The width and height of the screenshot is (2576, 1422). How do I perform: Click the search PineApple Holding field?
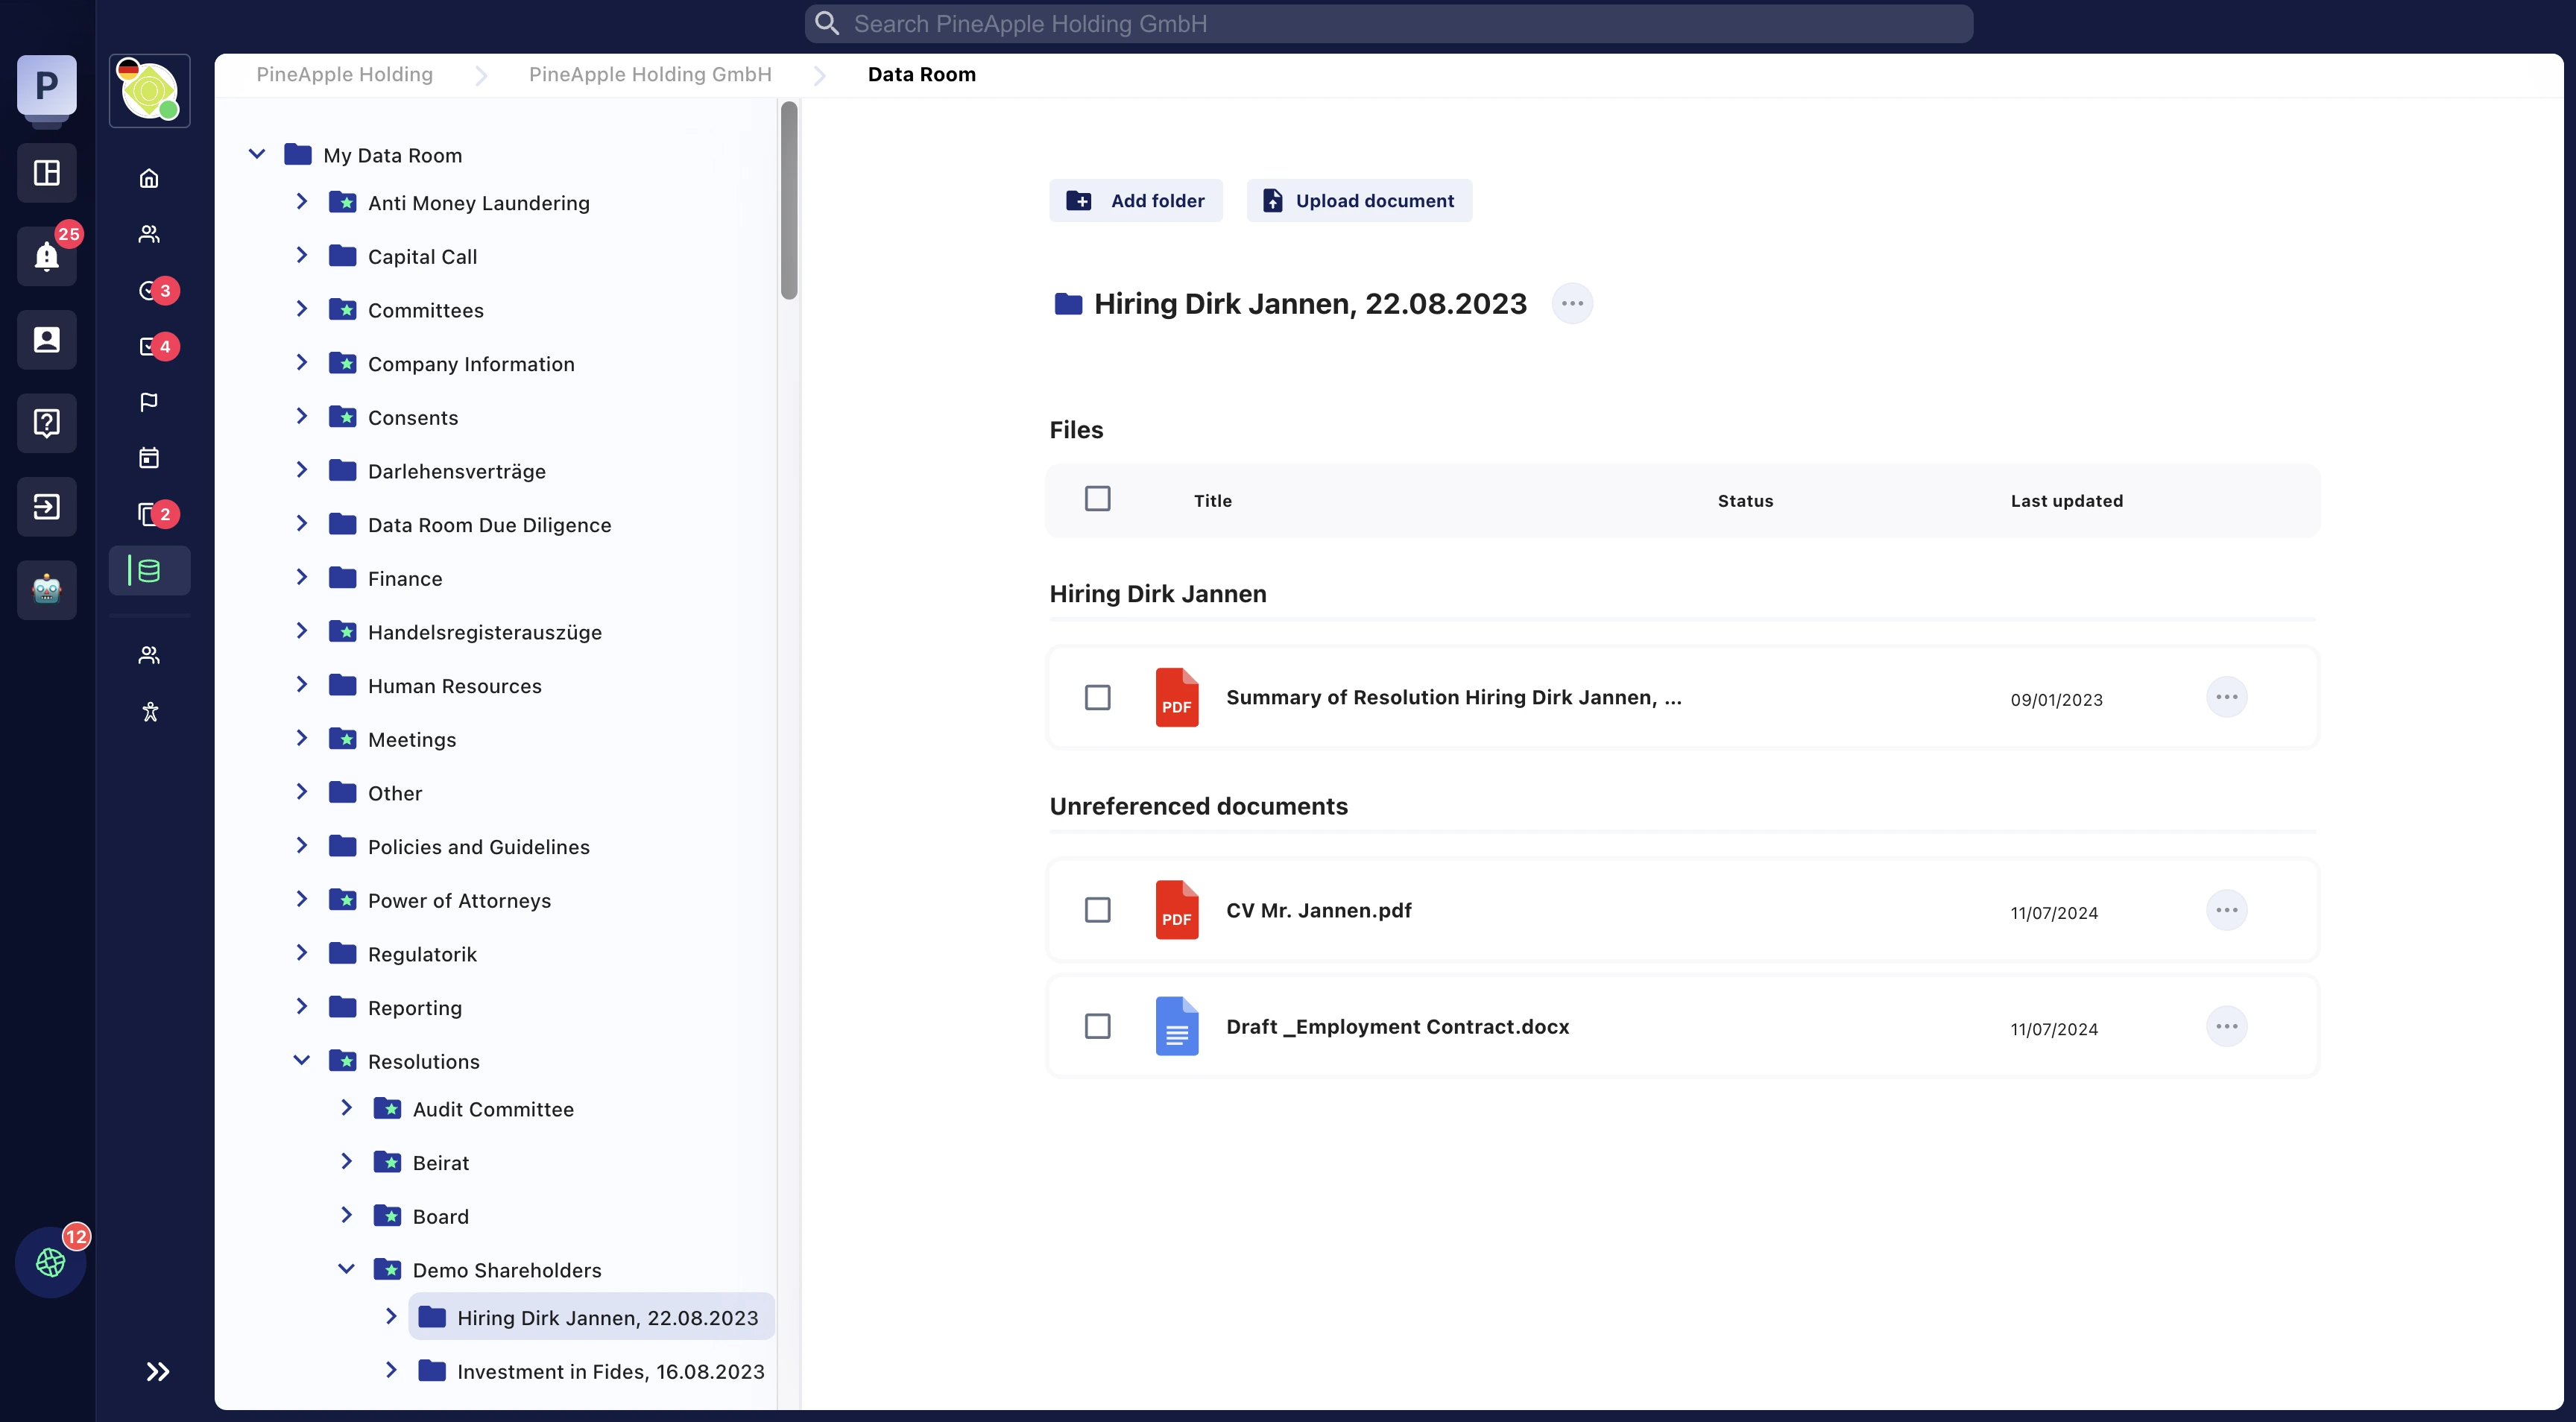click(1388, 24)
